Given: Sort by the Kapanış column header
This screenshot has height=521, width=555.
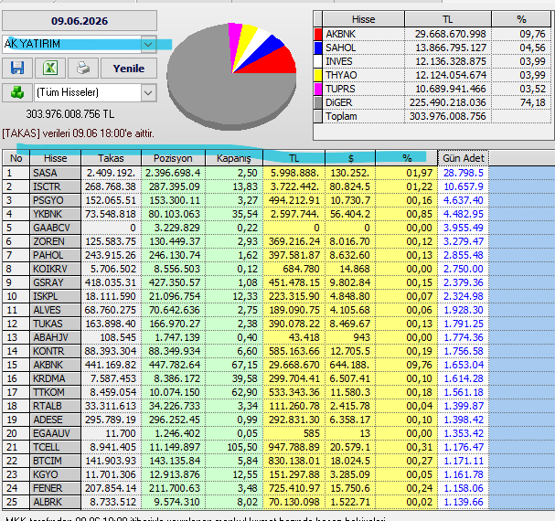Looking at the screenshot, I should tap(233, 158).
